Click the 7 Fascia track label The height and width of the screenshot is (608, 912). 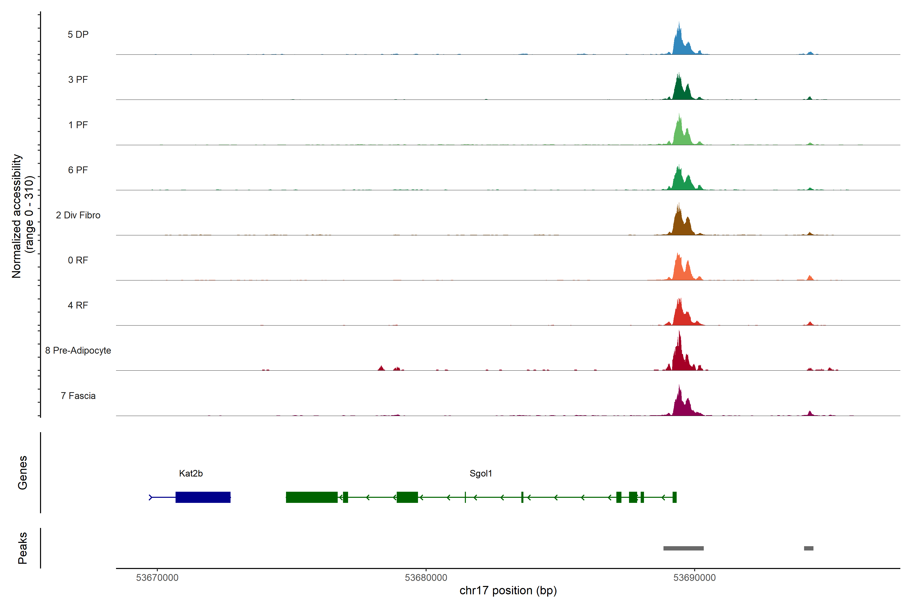pyautogui.click(x=78, y=395)
